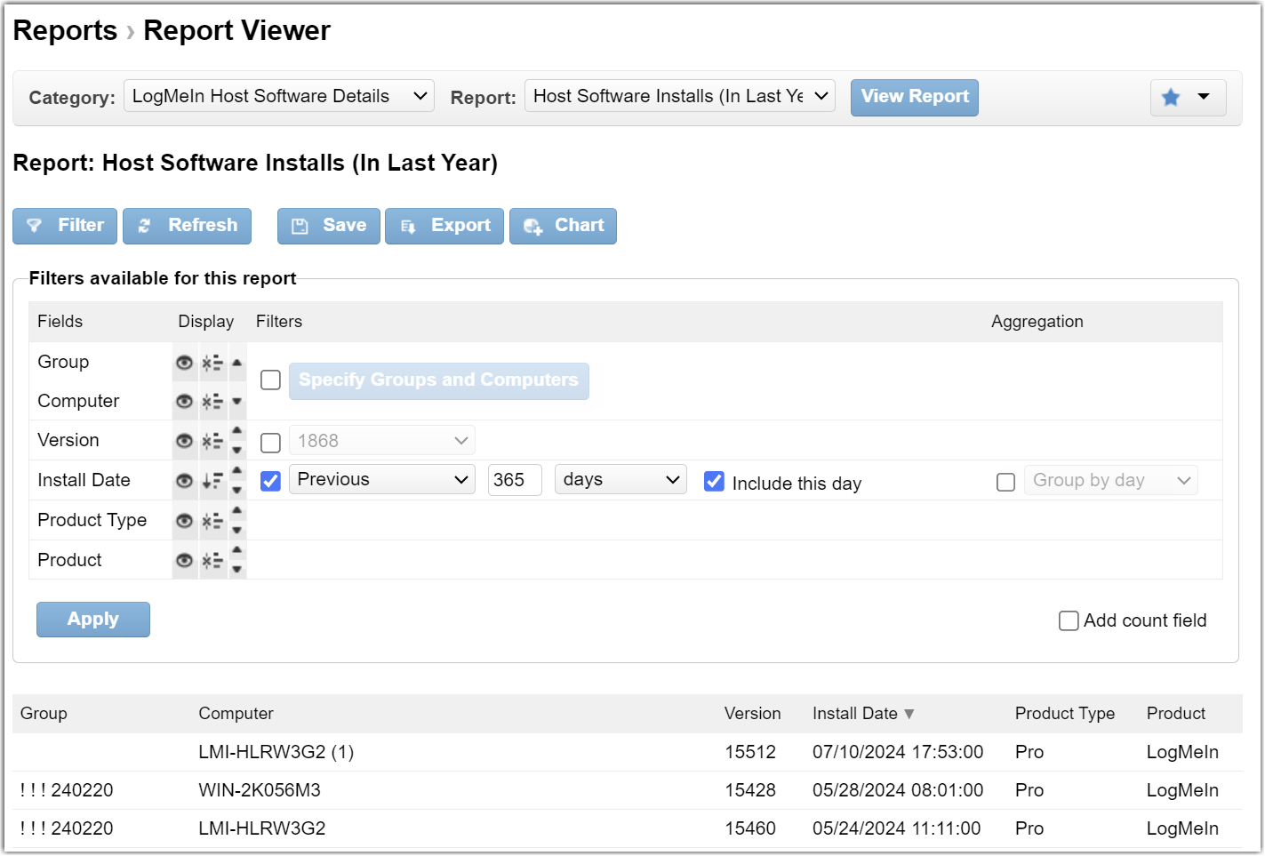Screen dimensions: 1265x856
Task: Click the sort icon for Product field
Action: coord(212,561)
